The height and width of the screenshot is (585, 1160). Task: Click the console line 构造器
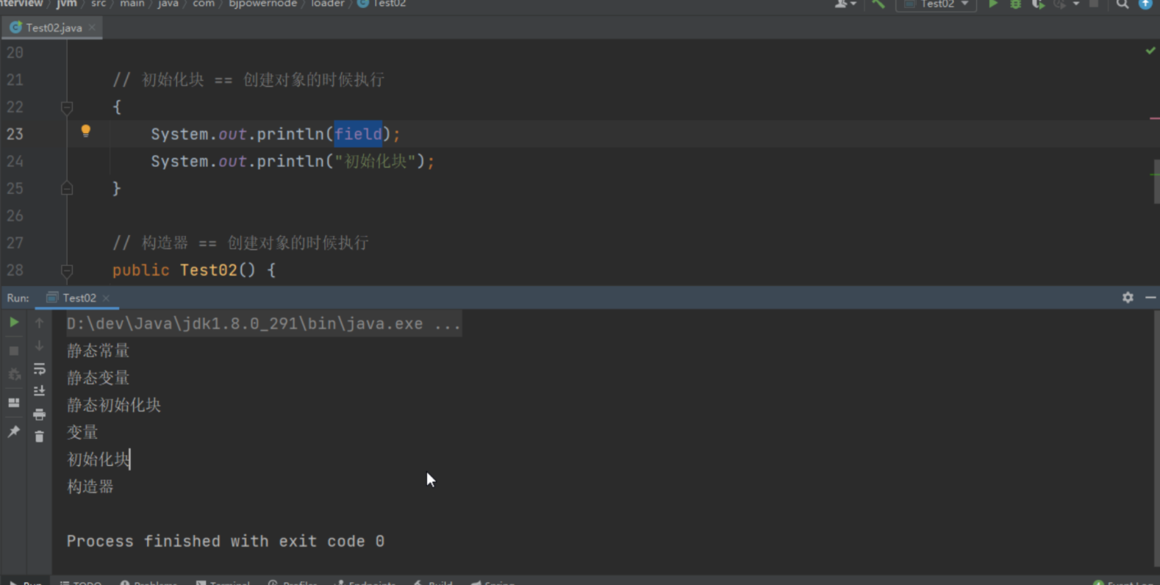(x=90, y=487)
